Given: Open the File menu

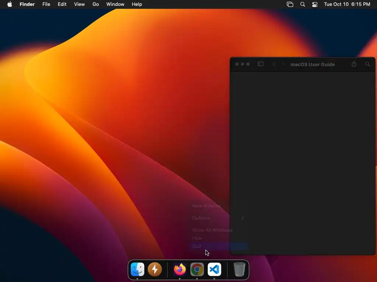Looking at the screenshot, I should coord(46,4).
